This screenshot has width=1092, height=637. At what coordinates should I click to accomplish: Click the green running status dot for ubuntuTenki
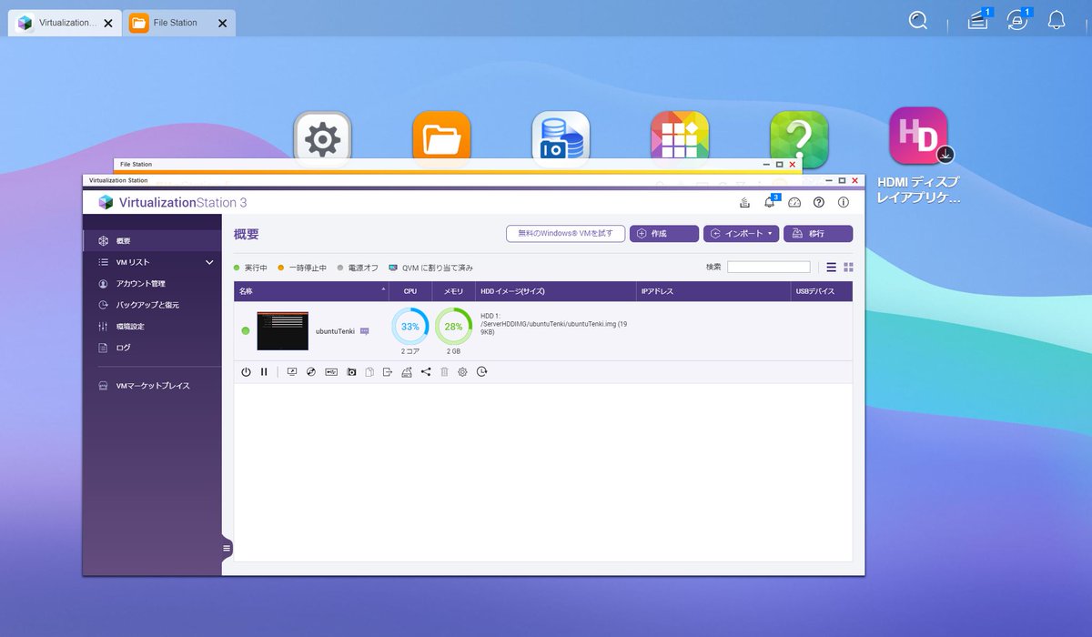click(246, 331)
